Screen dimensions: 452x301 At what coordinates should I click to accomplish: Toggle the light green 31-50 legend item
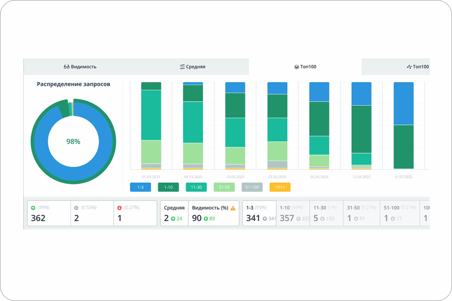click(224, 187)
